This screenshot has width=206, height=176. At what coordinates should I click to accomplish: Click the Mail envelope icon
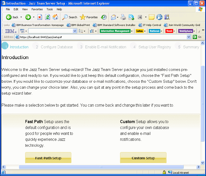tap(113, 17)
